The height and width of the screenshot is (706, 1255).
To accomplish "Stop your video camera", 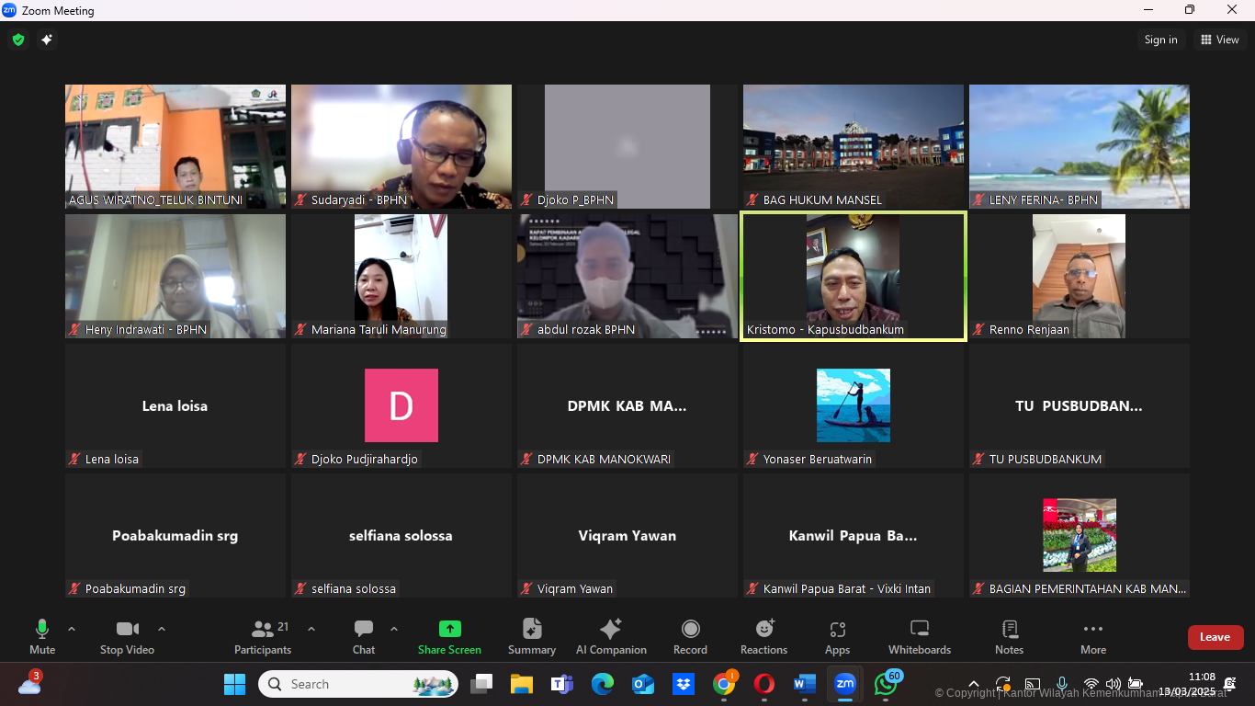I will coord(126,635).
